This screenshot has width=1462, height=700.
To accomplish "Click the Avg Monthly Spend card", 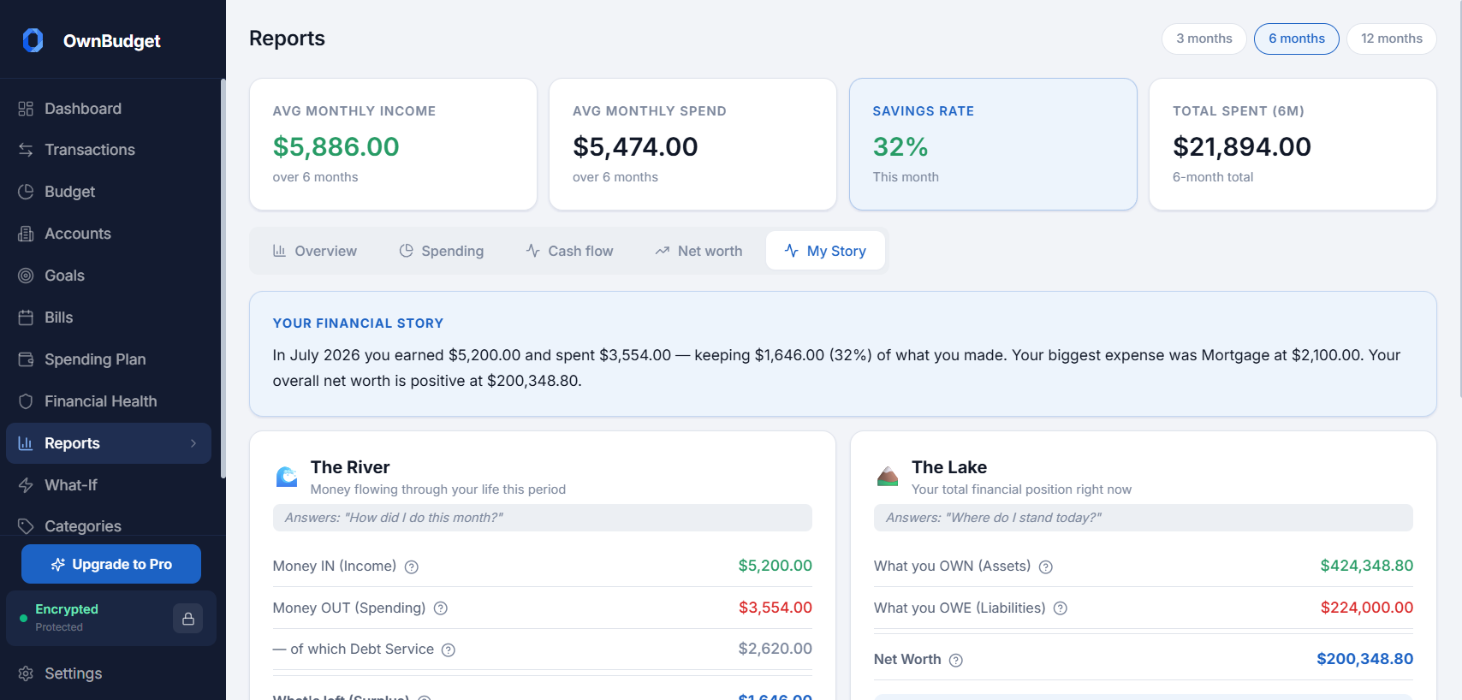I will pyautogui.click(x=692, y=144).
